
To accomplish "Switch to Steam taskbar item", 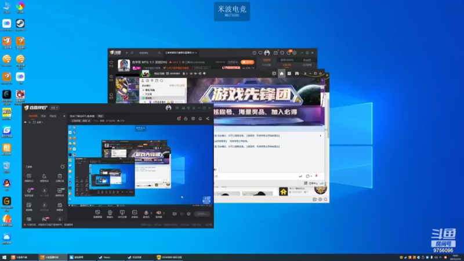I will click(x=111, y=258).
